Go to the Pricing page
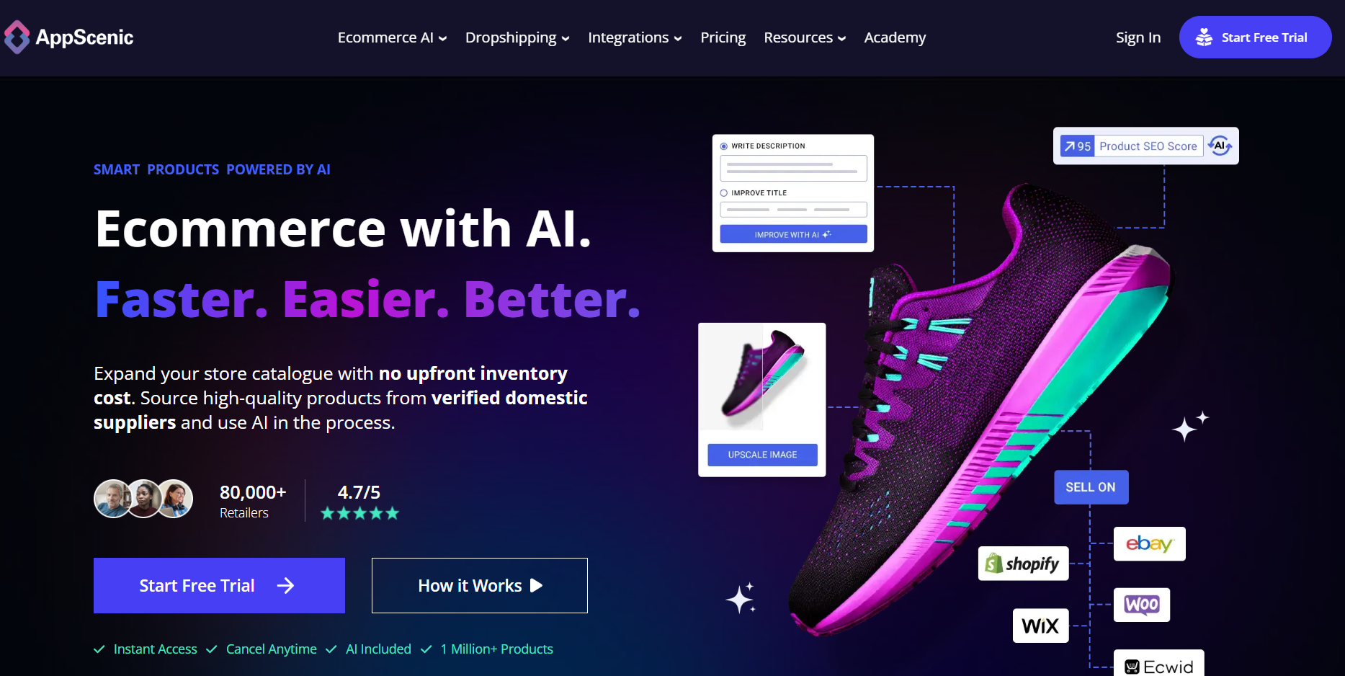The width and height of the screenshot is (1345, 676). coord(723,37)
